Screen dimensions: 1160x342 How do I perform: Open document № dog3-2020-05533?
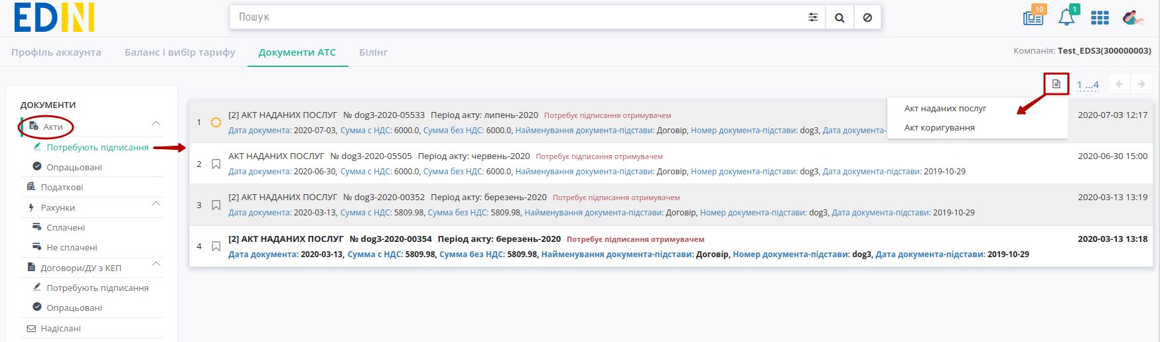384,115
